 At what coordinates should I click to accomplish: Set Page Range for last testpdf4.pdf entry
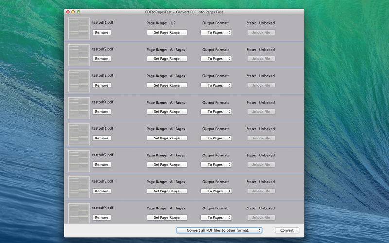click(167, 217)
